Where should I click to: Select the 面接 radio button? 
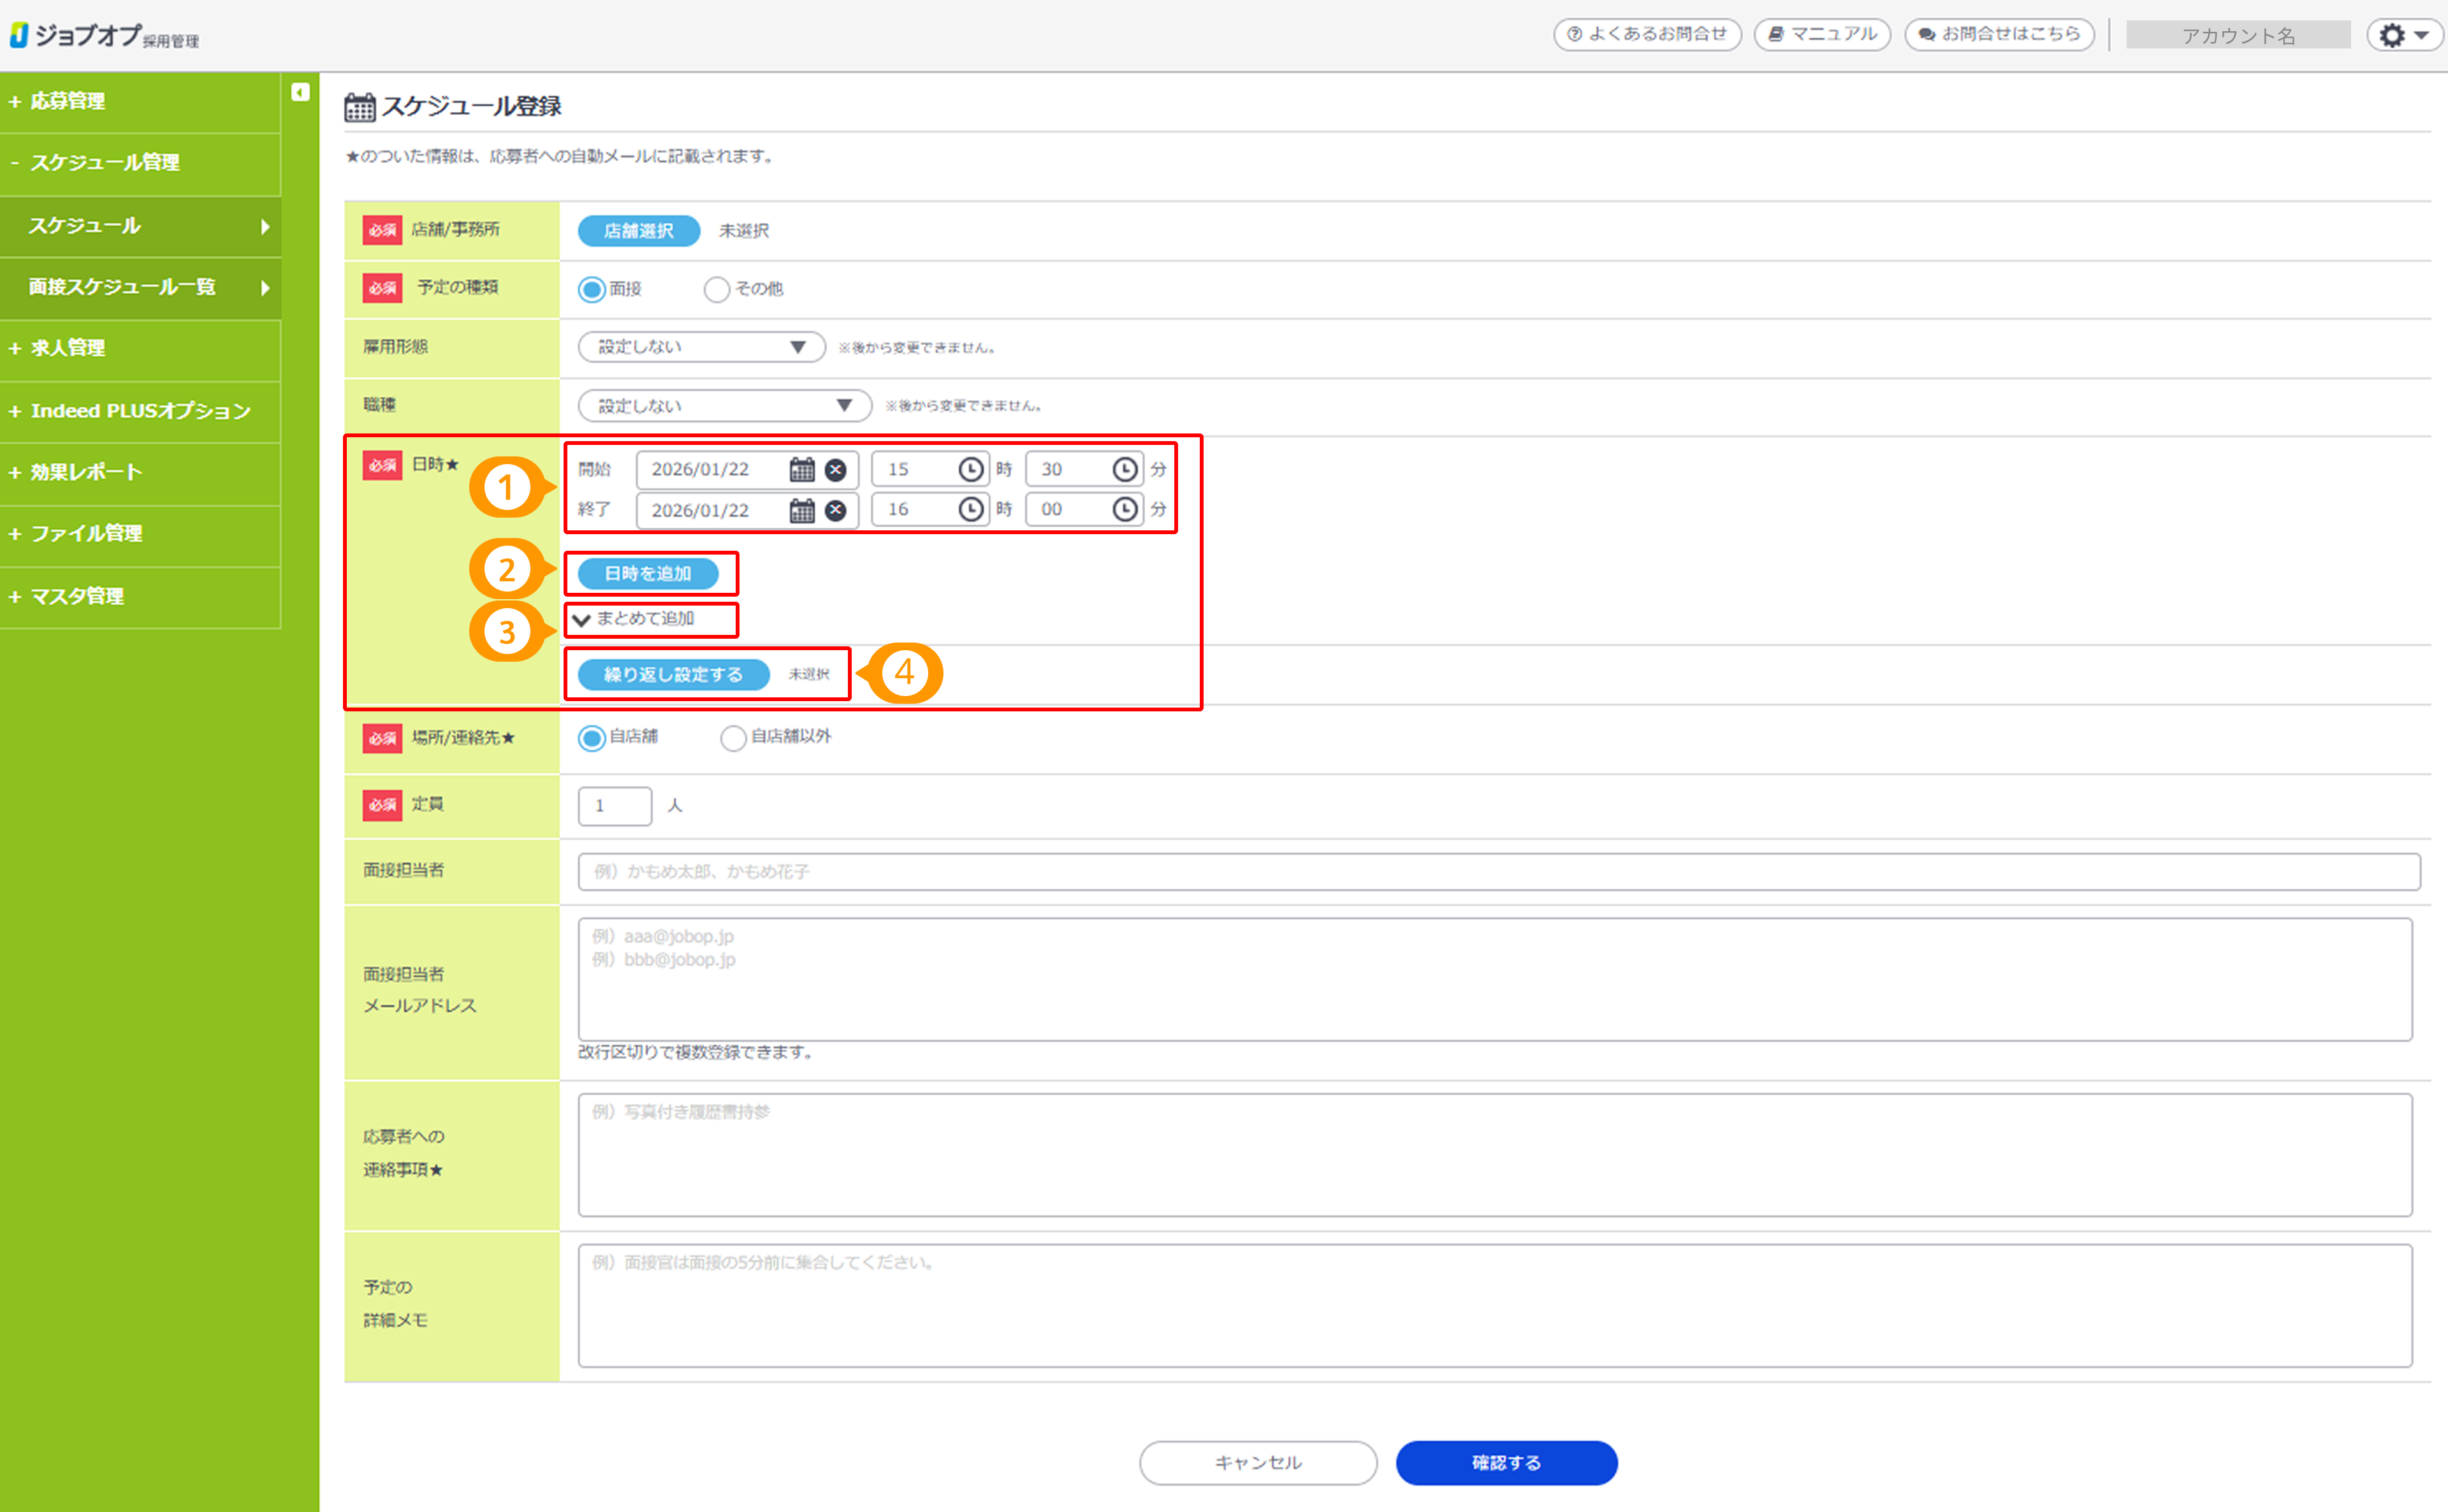[x=592, y=289]
